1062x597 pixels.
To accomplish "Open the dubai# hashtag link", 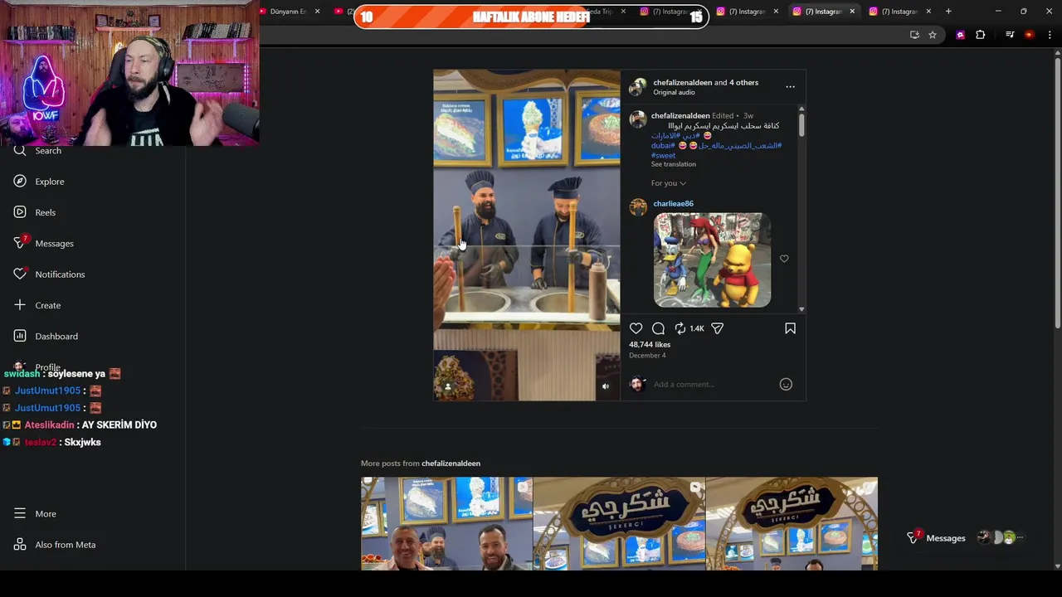I will coord(663,145).
